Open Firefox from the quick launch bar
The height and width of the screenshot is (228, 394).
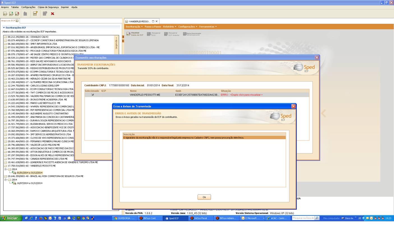tap(41, 218)
